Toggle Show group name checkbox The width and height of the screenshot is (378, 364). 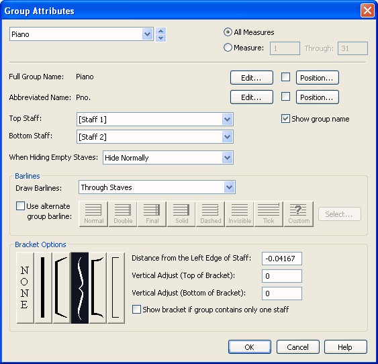tap(285, 119)
